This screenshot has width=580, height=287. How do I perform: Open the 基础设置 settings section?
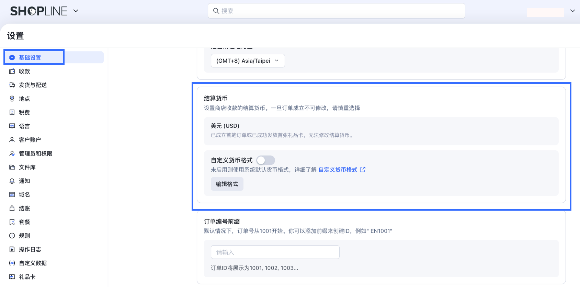(30, 58)
